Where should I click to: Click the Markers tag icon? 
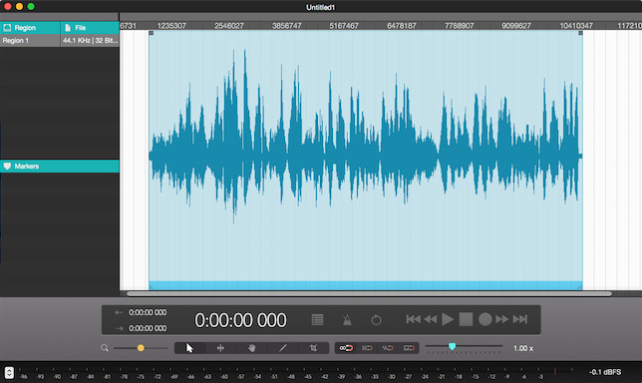pyautogui.click(x=7, y=166)
